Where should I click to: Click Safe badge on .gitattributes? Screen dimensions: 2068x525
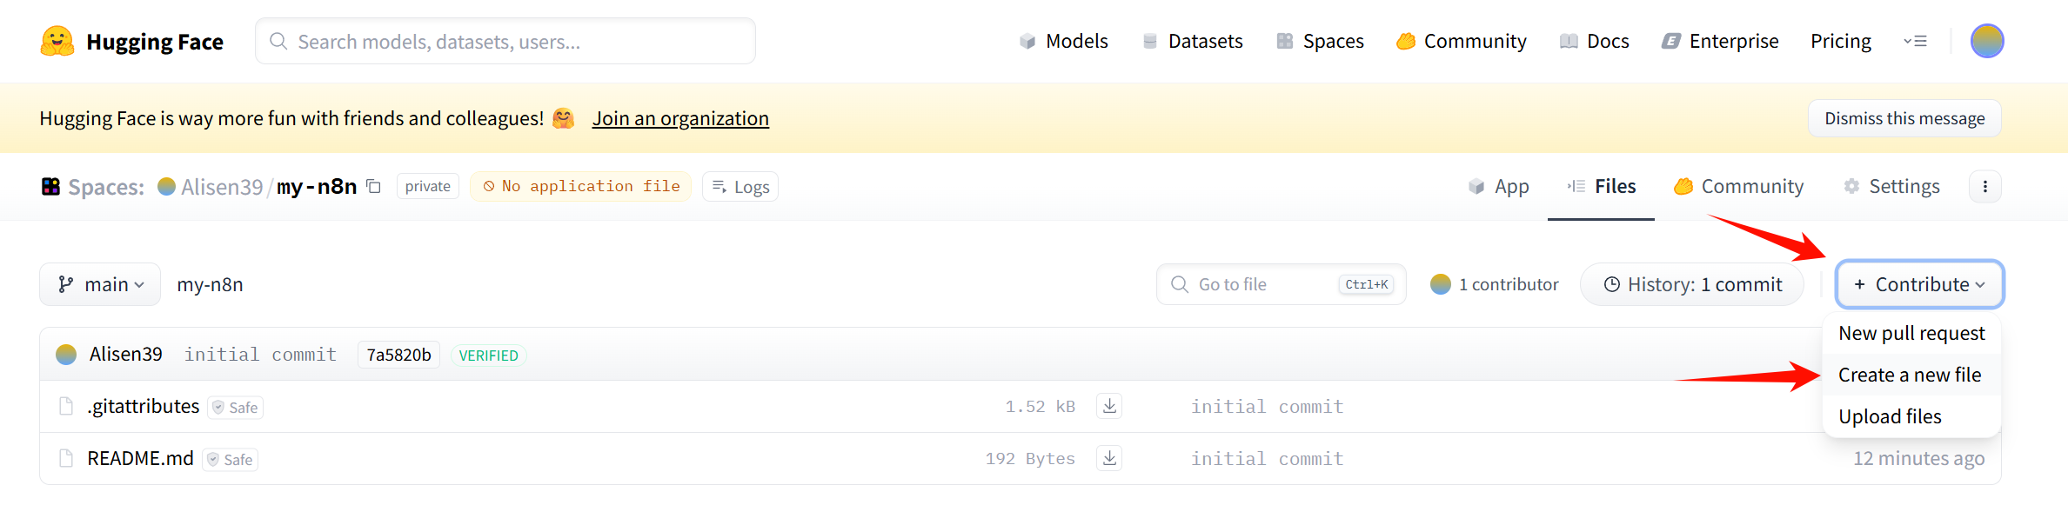(236, 408)
